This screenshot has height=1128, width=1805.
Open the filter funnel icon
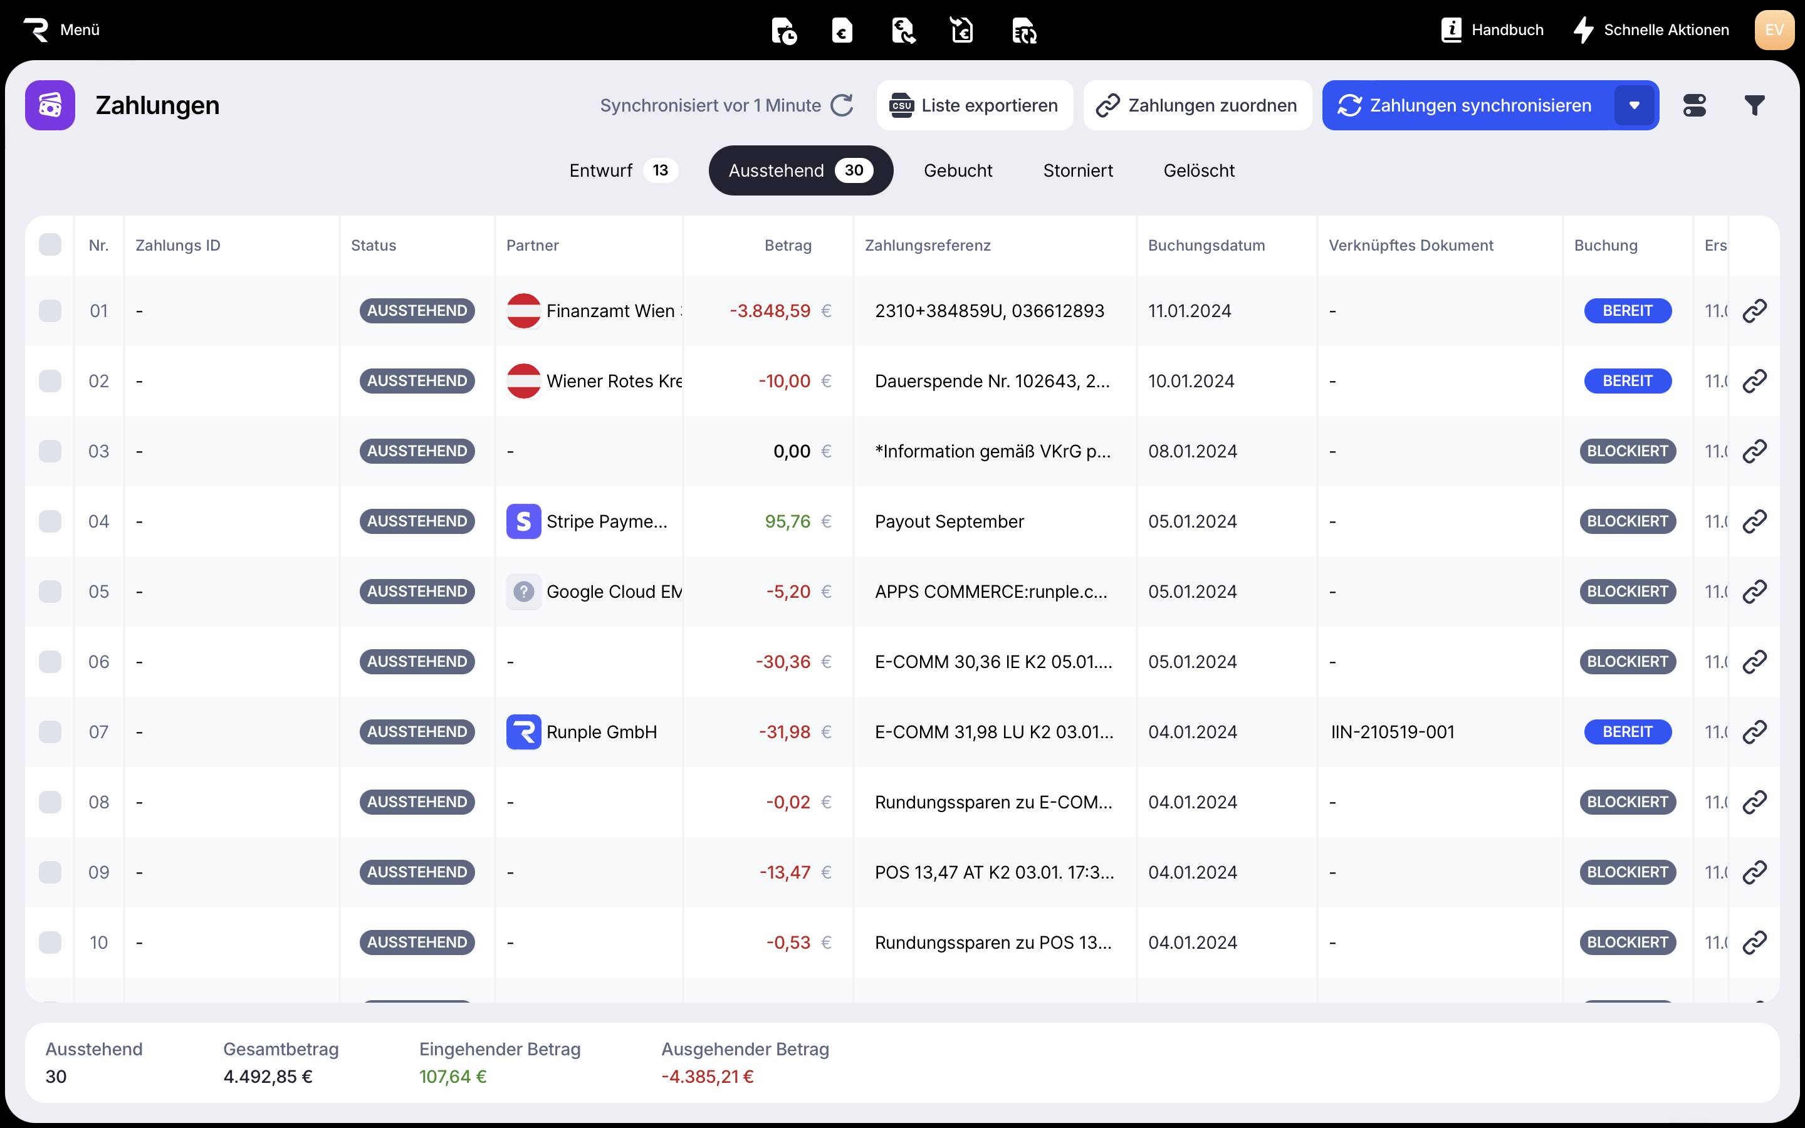pos(1754,105)
